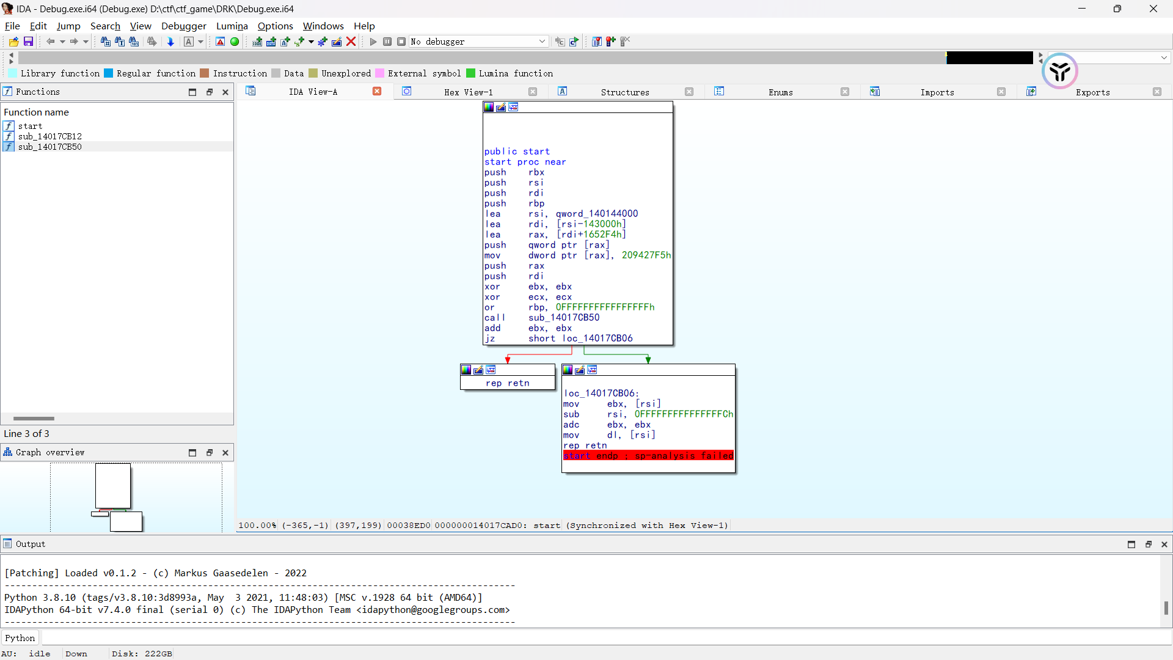
Task: Click the breakpoint list toolbar icon
Action: click(x=597, y=42)
